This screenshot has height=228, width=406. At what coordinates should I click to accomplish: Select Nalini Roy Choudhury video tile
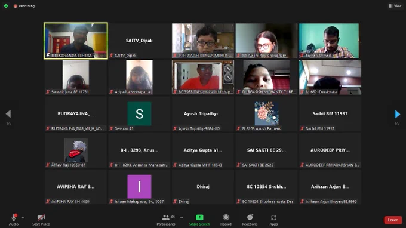point(266,41)
